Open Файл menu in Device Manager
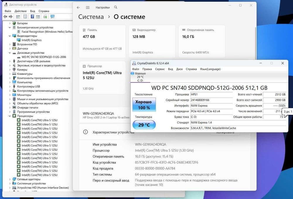 (8, 11)
